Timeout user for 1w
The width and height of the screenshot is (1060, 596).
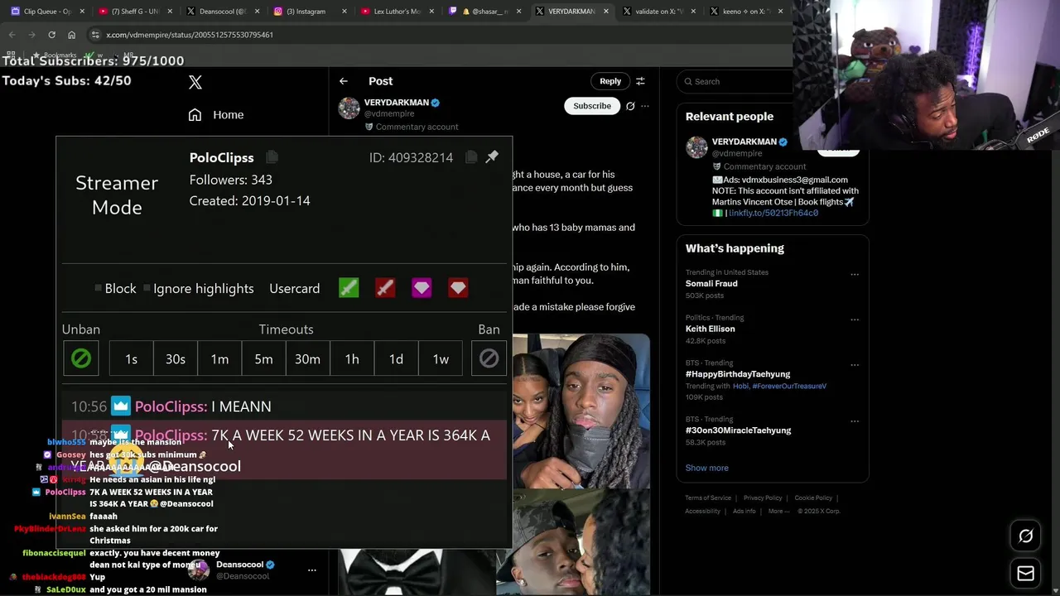pos(441,358)
